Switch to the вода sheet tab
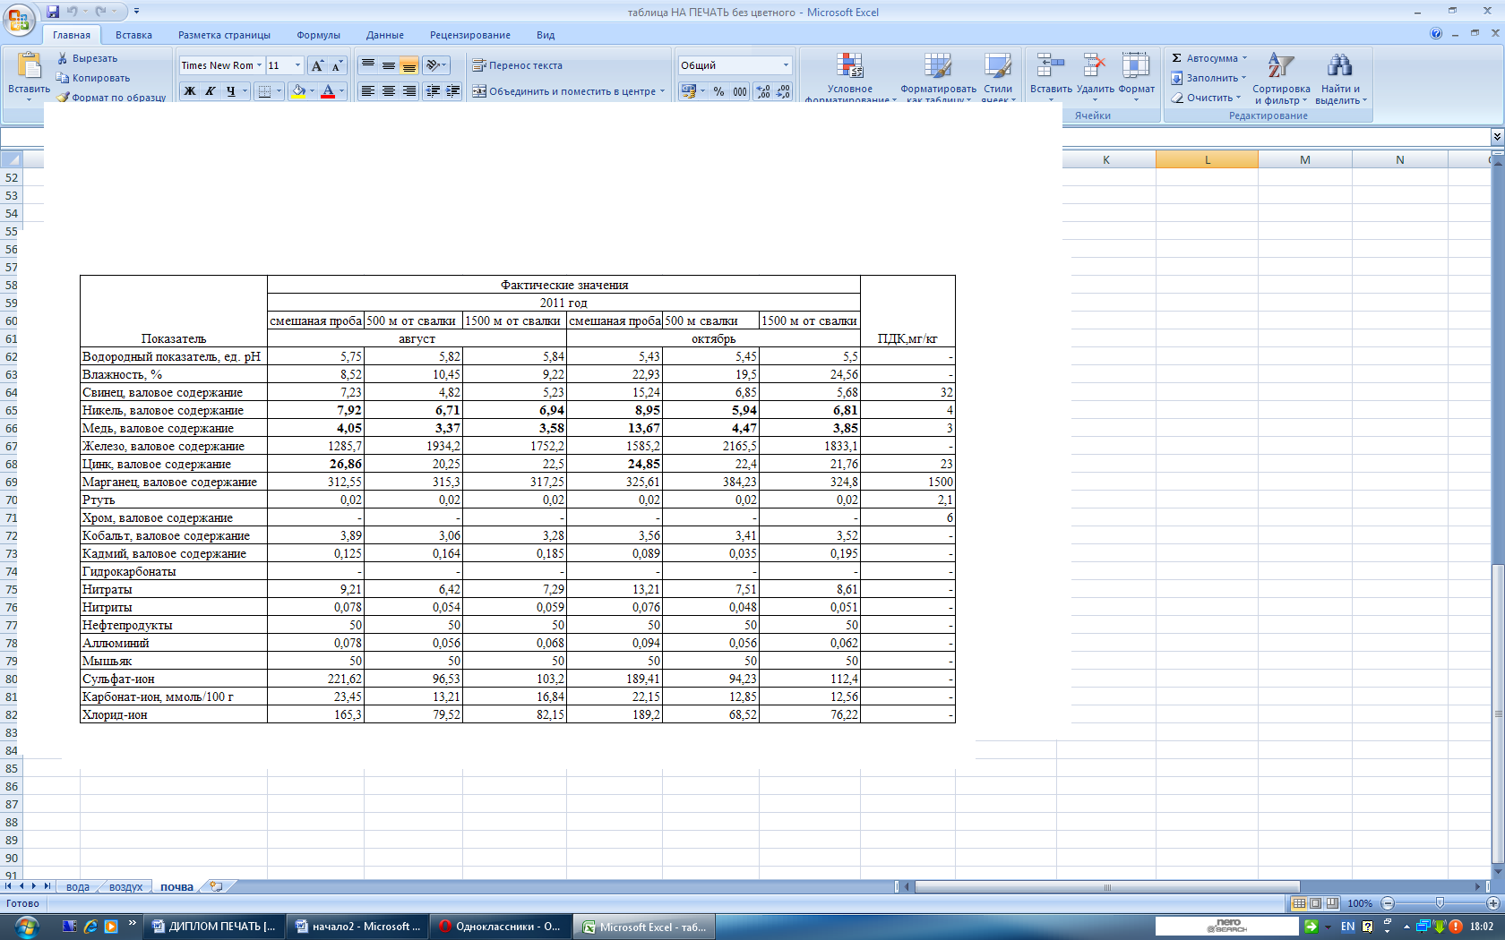The image size is (1505, 940). tap(78, 887)
